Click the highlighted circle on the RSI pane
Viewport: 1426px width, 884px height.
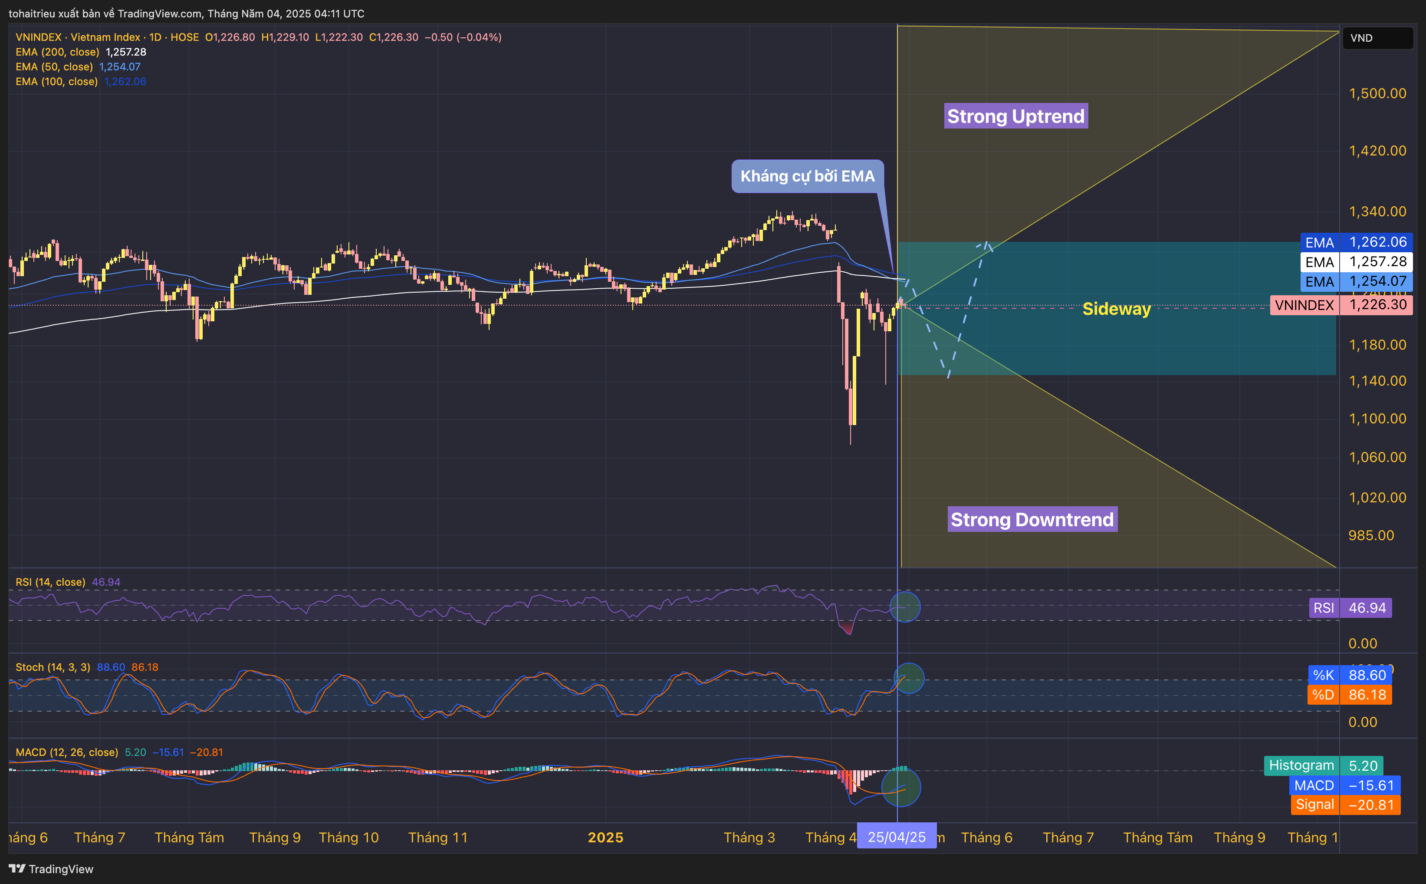(x=905, y=607)
